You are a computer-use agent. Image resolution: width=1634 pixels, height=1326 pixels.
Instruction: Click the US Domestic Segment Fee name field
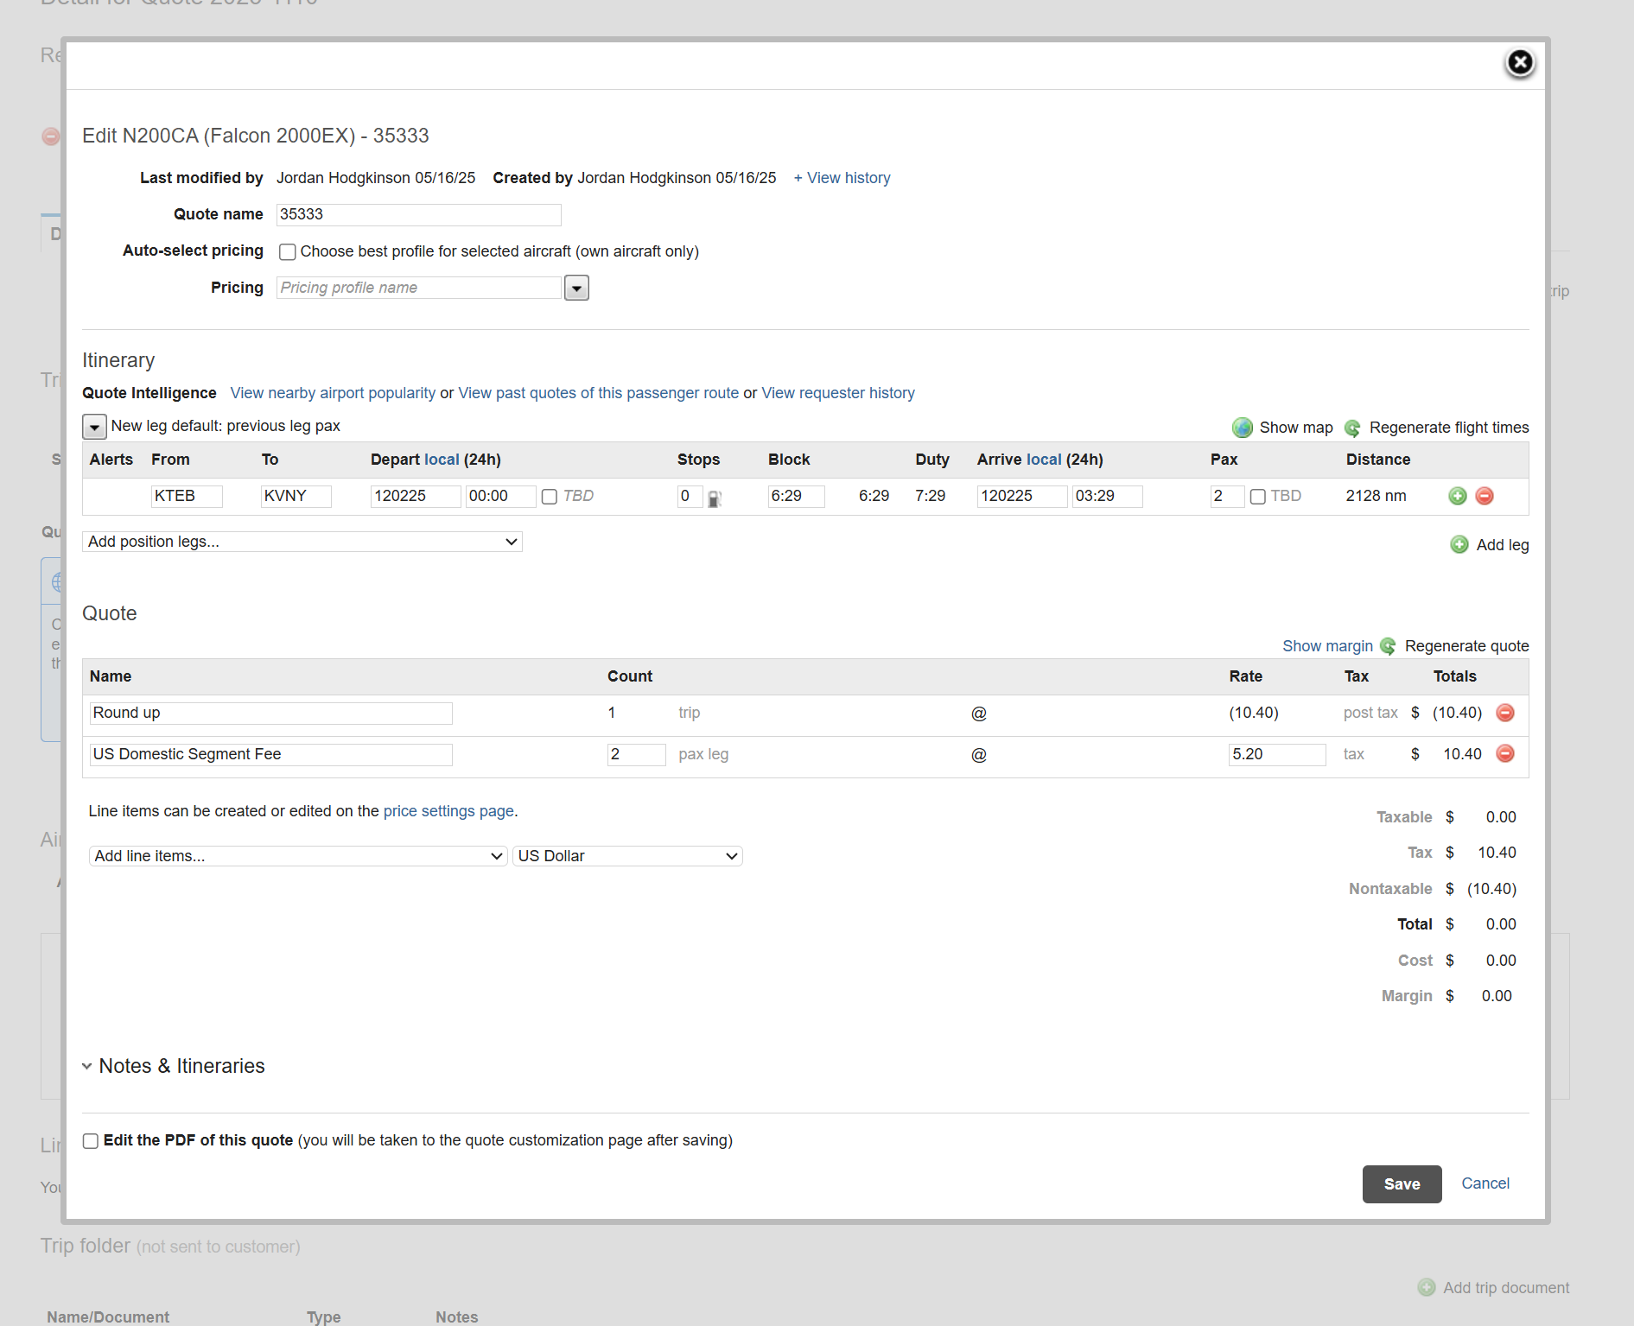click(x=270, y=755)
